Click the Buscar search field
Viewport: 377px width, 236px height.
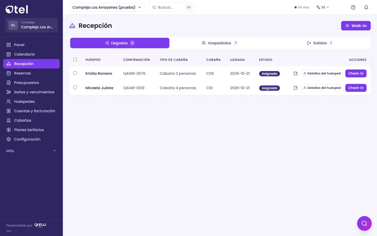pyautogui.click(x=172, y=7)
